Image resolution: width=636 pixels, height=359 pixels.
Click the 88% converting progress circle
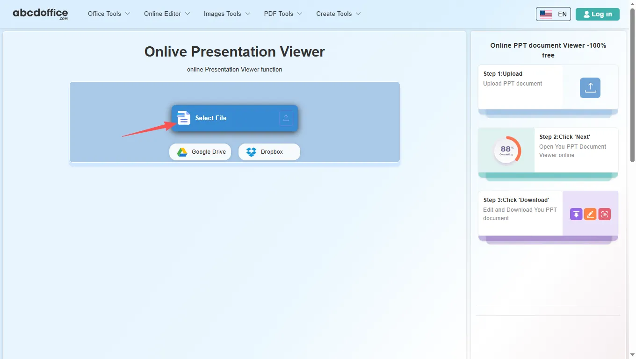[506, 150]
